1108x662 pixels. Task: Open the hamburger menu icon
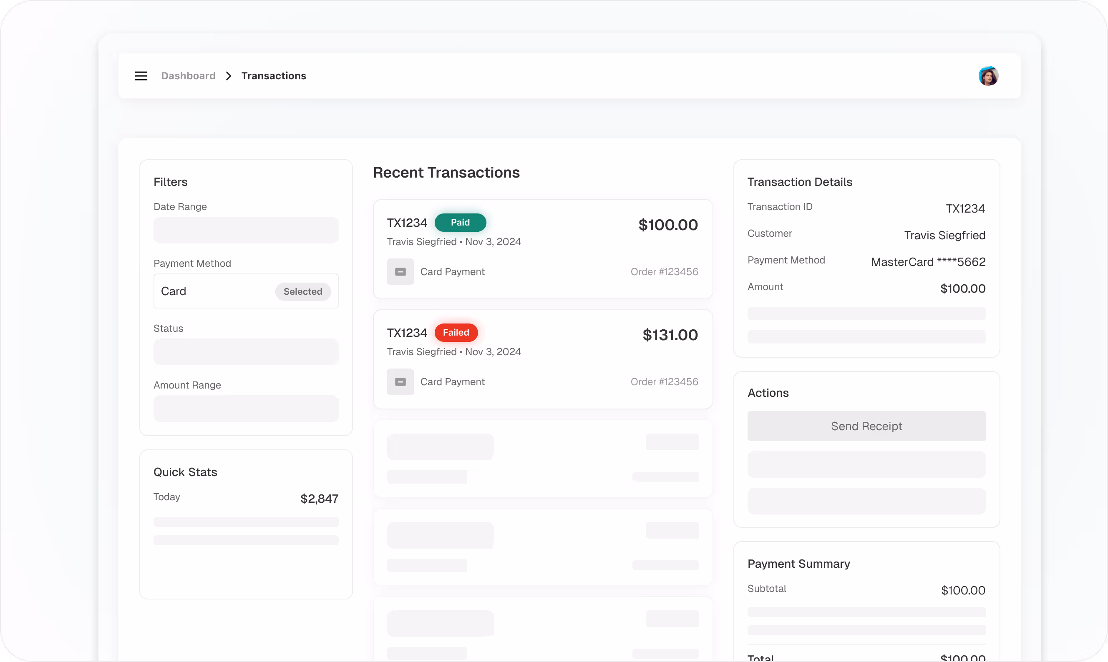[141, 76]
